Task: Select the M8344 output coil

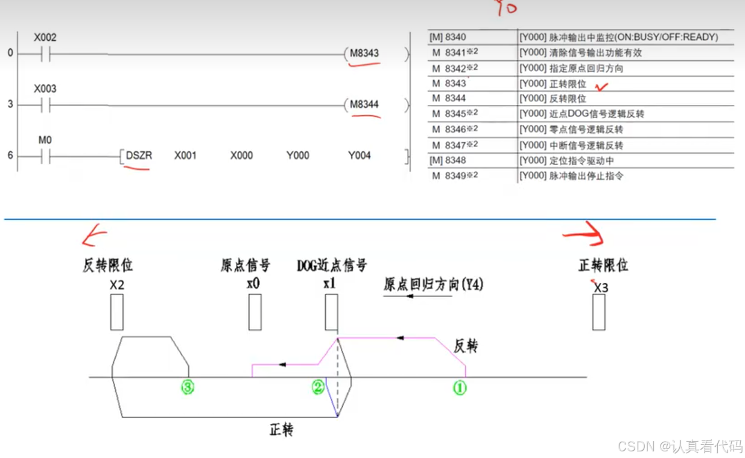Action: [x=364, y=104]
